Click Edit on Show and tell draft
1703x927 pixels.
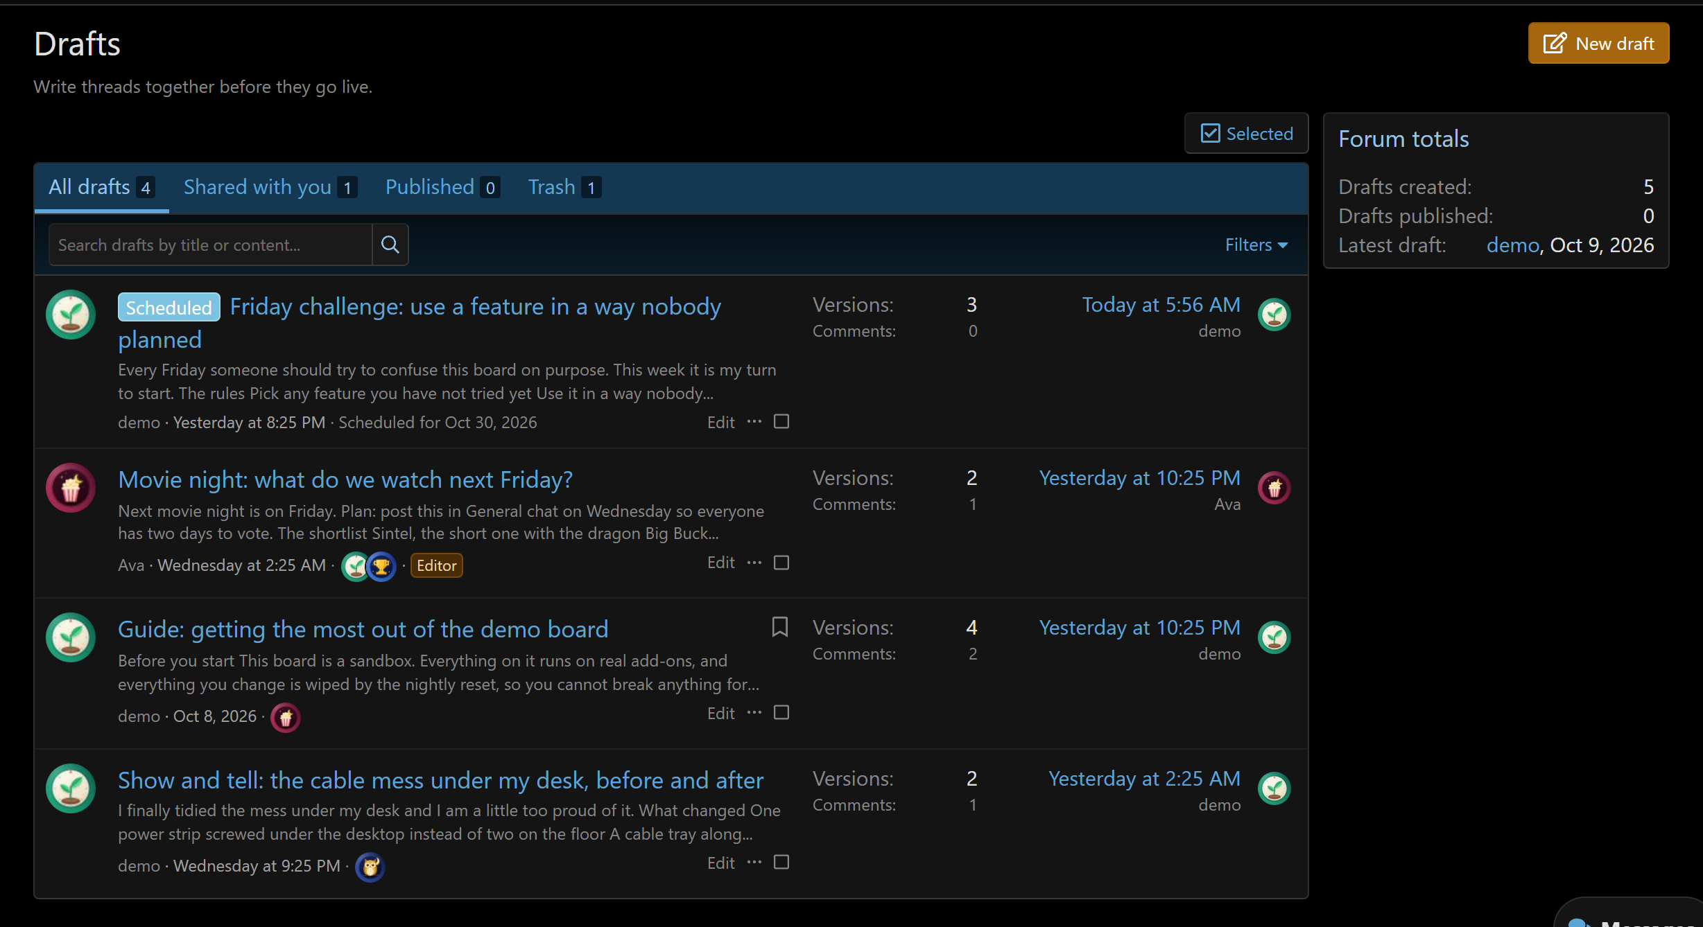pyautogui.click(x=721, y=863)
